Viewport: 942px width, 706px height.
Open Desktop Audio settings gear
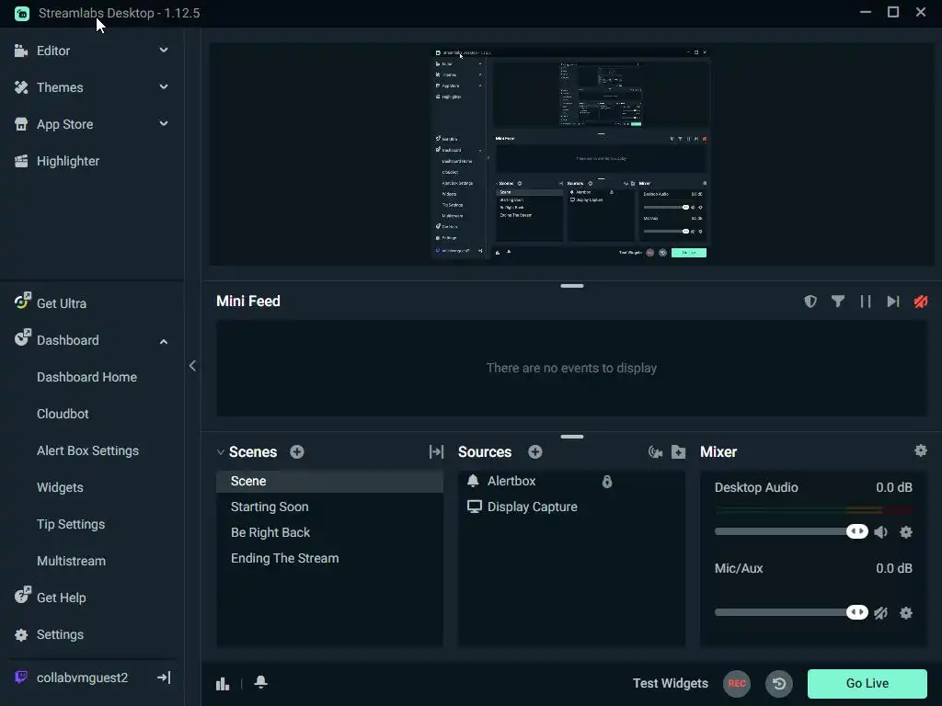[906, 532]
